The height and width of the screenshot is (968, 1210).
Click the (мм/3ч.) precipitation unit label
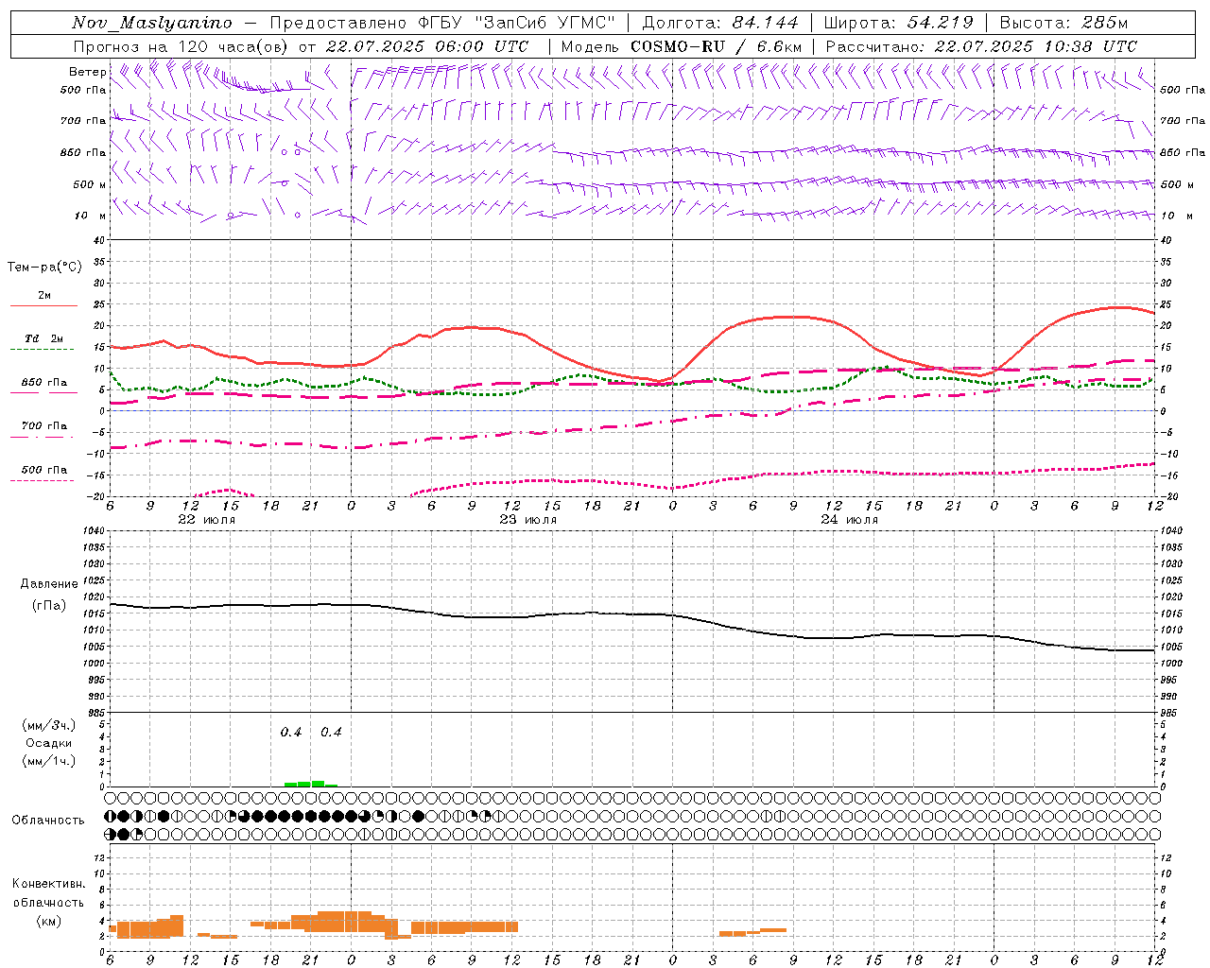pyautogui.click(x=49, y=725)
